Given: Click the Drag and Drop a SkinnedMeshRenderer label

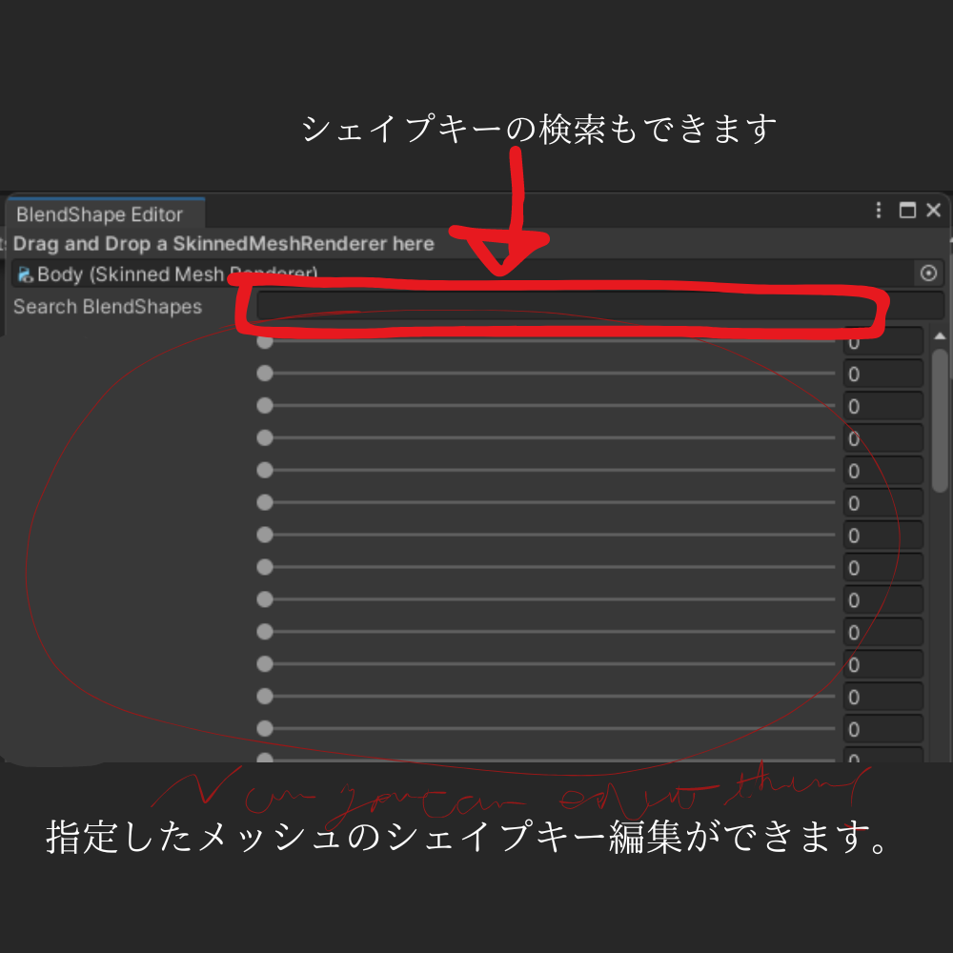Looking at the screenshot, I should 222,244.
